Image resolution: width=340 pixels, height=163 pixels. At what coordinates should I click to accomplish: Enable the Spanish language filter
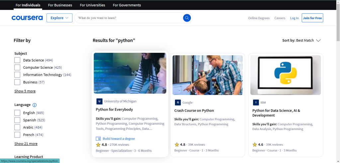coord(17,120)
